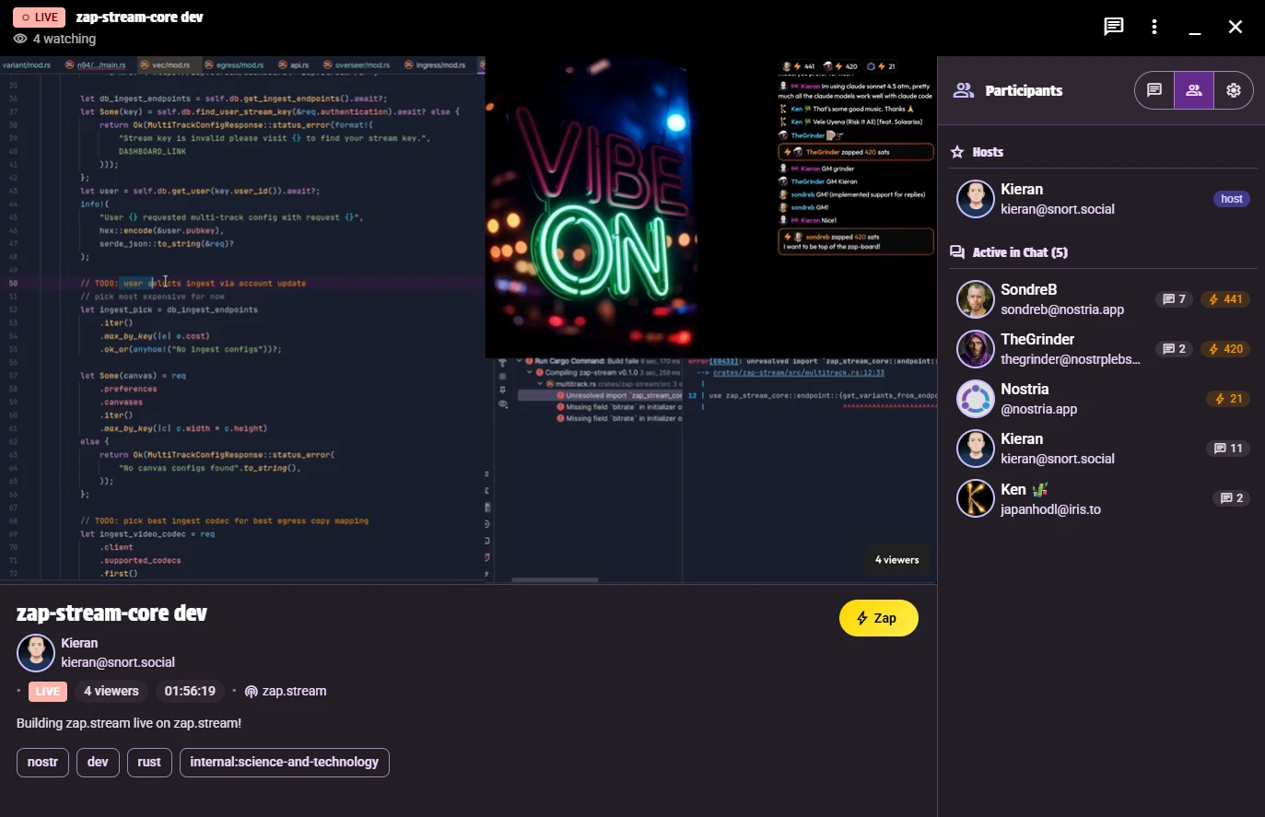Click the Zap lightning button
This screenshot has height=817, width=1265.
tap(879, 618)
